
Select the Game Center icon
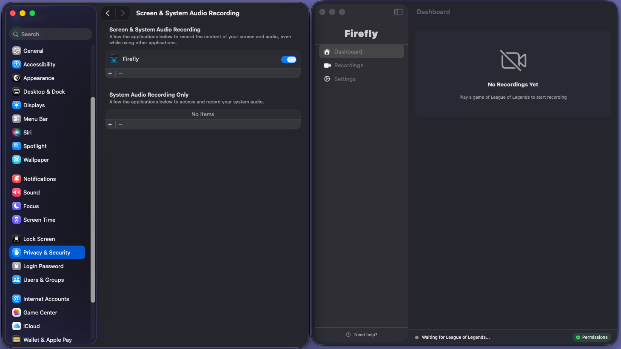[17, 312]
